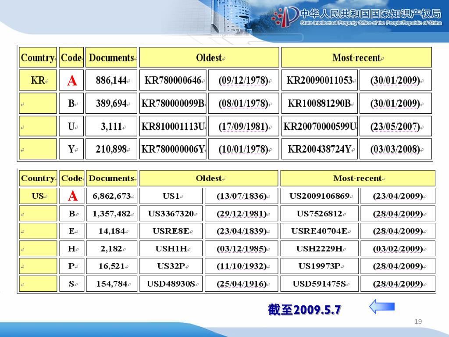Select (30/01/2009) beside KR20090011053
The image size is (449, 337).
[x=395, y=81]
